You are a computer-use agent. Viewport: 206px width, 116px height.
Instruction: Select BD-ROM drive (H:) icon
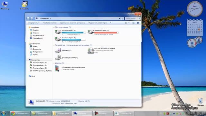tap(58, 58)
